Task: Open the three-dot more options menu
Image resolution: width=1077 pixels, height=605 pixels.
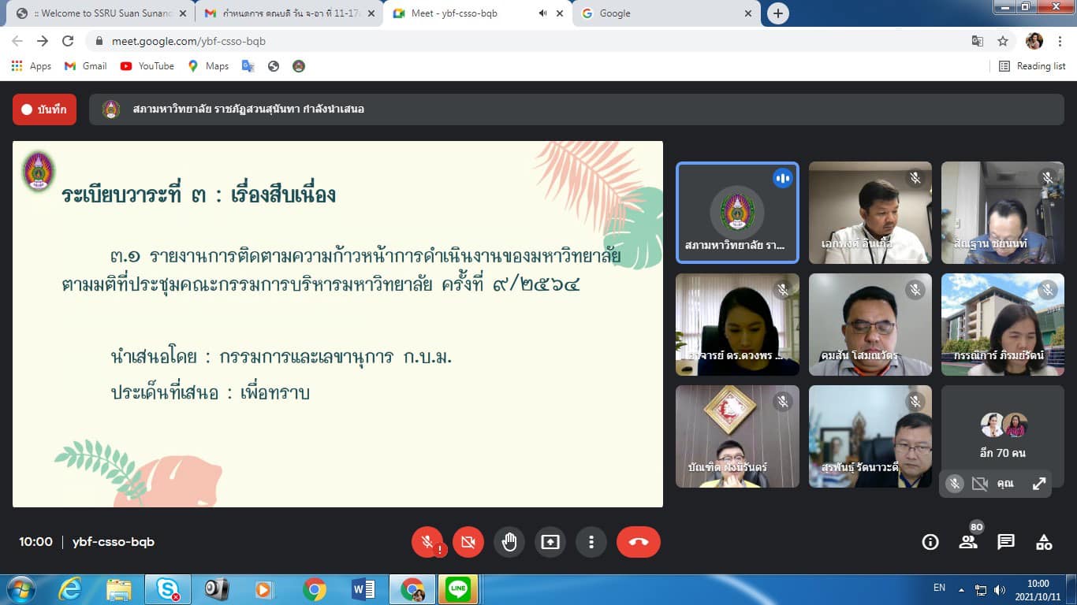Action: coord(591,542)
